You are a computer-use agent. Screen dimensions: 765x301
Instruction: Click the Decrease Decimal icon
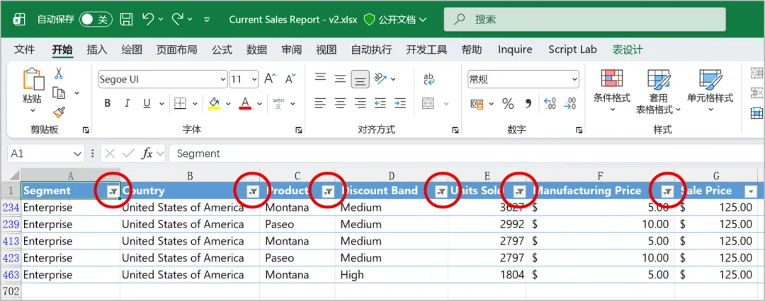pyautogui.click(x=569, y=103)
